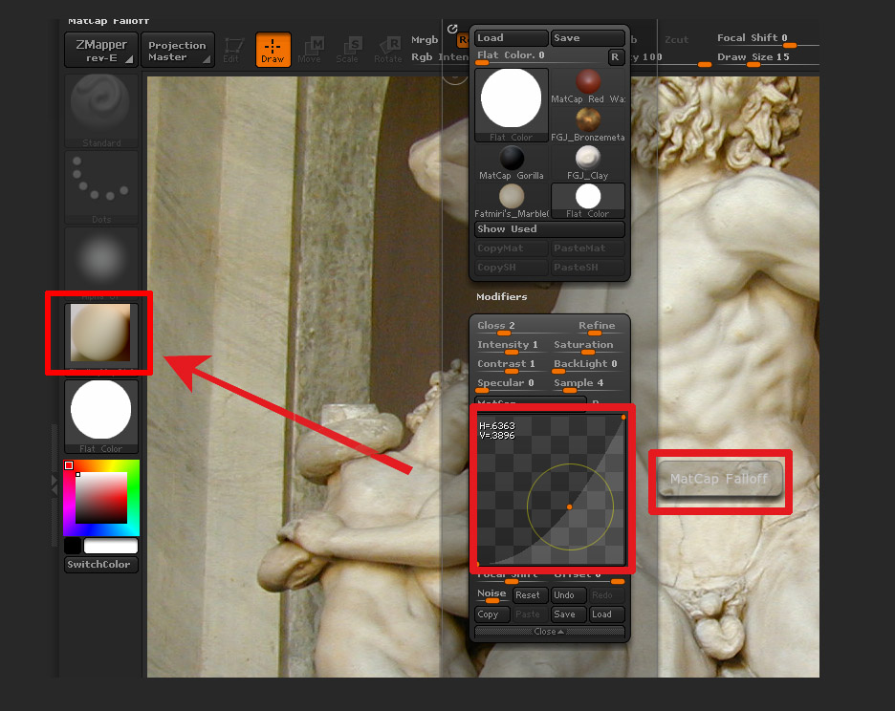Collapse the curve editor with Close

pyautogui.click(x=549, y=632)
